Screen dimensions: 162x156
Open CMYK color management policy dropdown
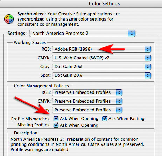pos(87,101)
